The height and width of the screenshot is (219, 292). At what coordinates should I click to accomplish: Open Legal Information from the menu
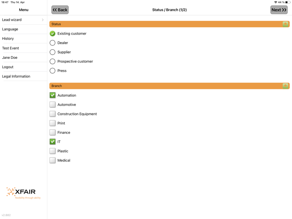click(x=23, y=76)
